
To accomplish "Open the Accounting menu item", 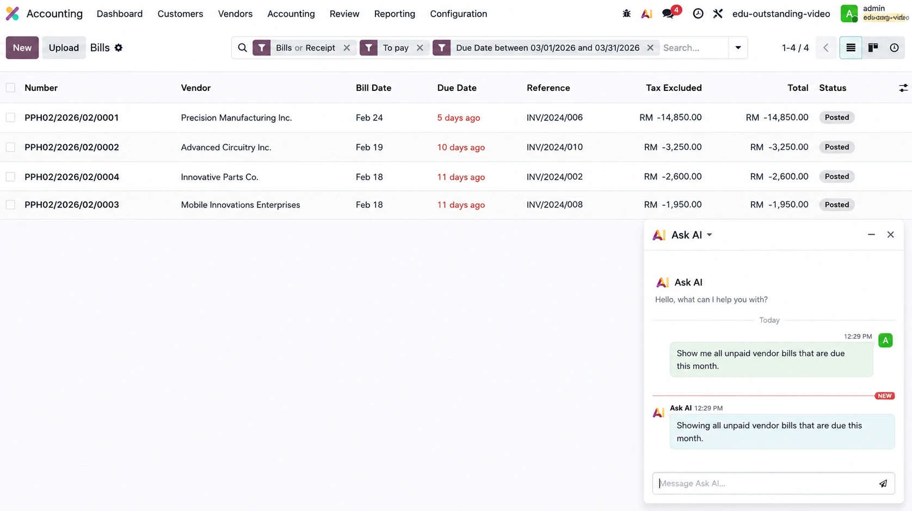I will (291, 14).
